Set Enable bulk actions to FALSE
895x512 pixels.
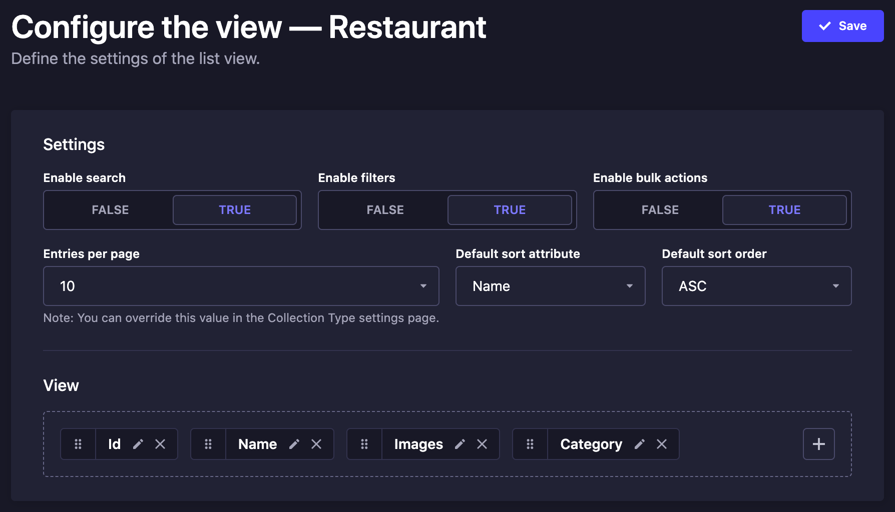click(660, 209)
